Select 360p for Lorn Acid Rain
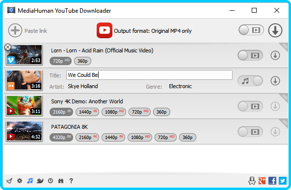This screenshot has width=291, height=190. (82, 61)
